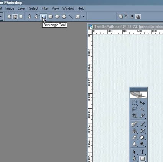Select the Dodge tool in toolbox
163x162 pixels.
(x=142, y=144)
